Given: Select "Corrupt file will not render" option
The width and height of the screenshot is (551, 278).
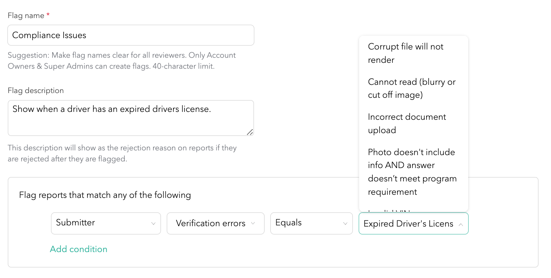Looking at the screenshot, I should pyautogui.click(x=405, y=53).
